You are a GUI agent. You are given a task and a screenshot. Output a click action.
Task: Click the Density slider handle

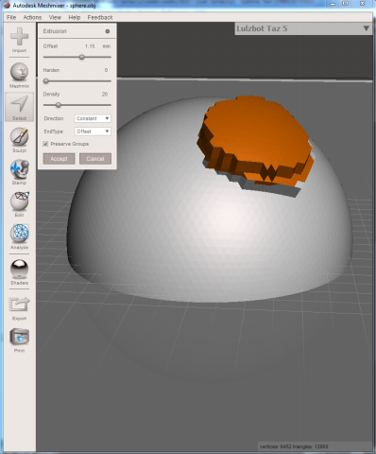59,105
